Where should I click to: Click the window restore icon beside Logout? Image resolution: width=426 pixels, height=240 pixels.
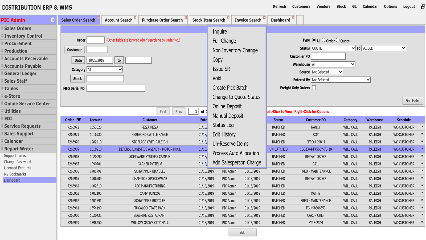423,7
